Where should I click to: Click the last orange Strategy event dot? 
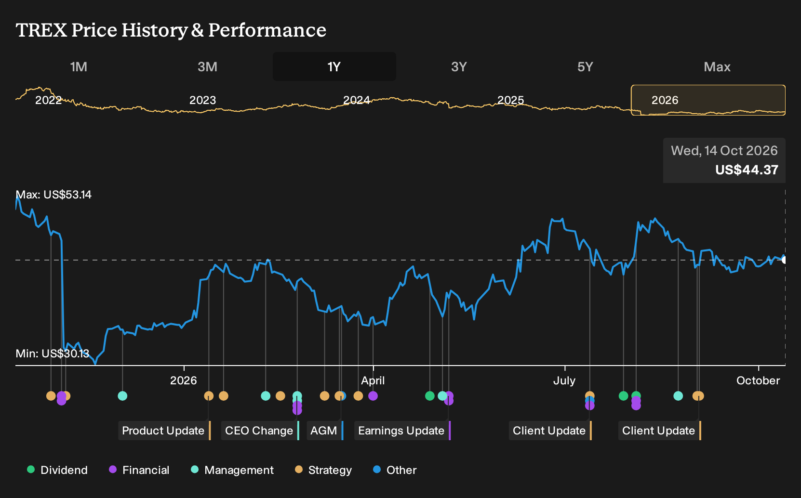click(699, 396)
